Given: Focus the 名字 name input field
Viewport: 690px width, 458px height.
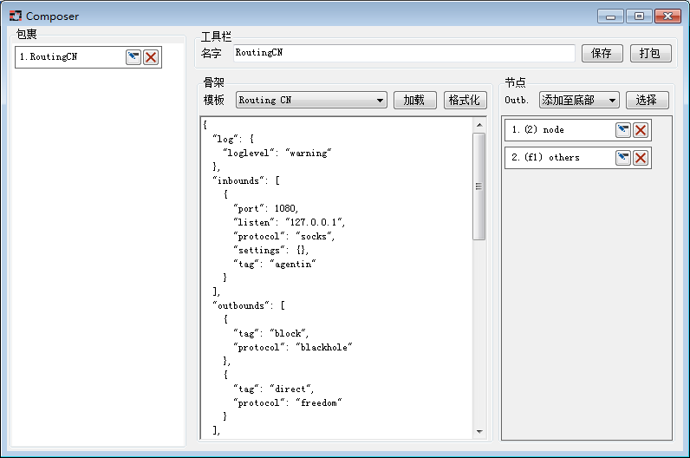Looking at the screenshot, I should pyautogui.click(x=403, y=54).
